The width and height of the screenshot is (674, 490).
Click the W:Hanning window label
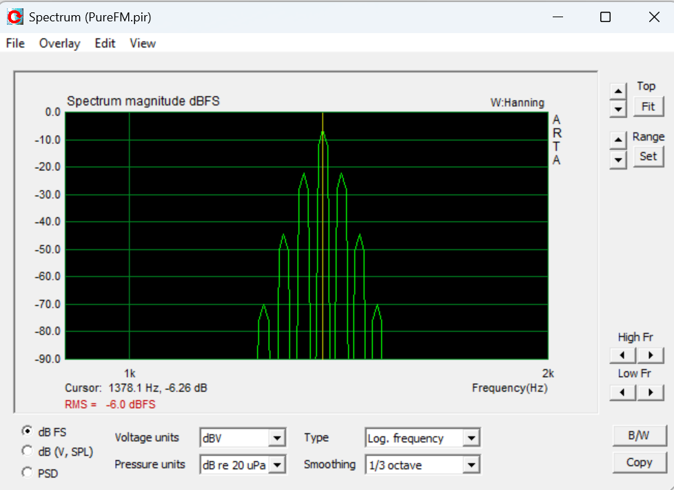click(518, 103)
